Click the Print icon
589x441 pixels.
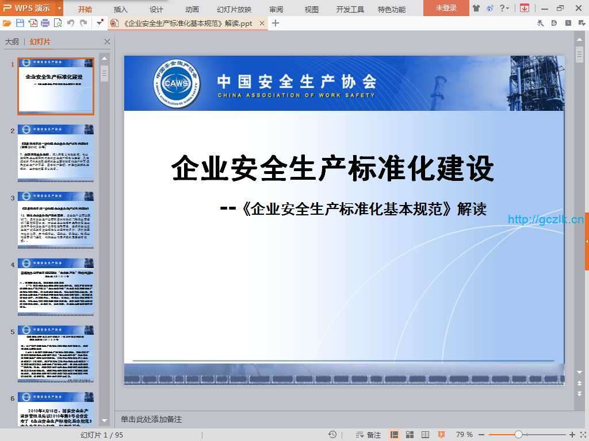point(45,23)
